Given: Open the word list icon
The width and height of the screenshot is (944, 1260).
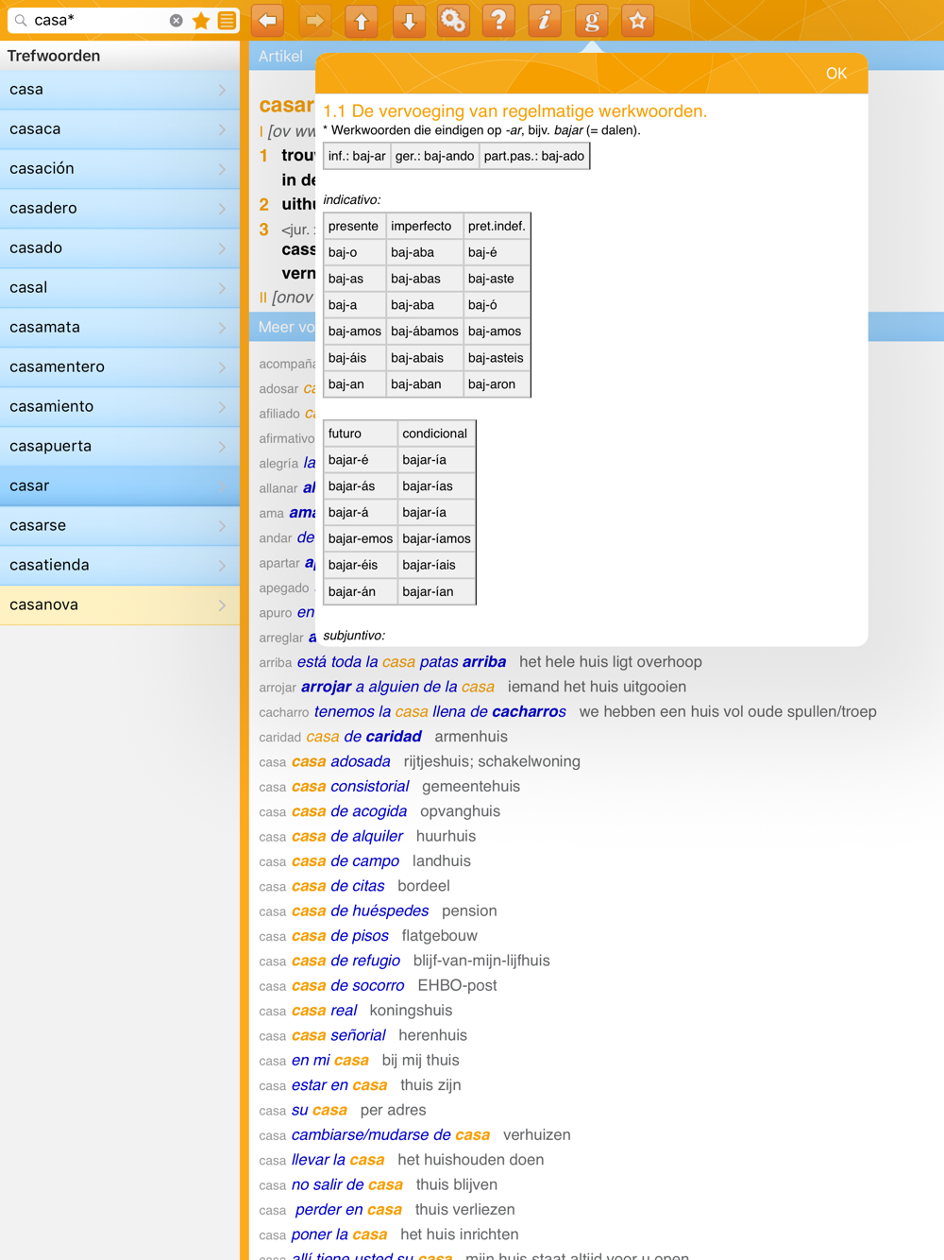Looking at the screenshot, I should coord(227,20).
